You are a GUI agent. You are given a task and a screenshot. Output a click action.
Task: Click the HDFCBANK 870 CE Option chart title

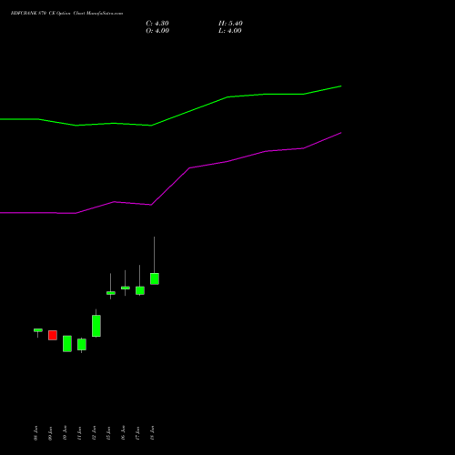[66, 14]
